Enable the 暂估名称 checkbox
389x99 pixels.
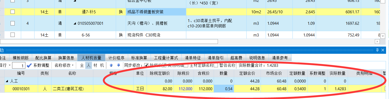[x=216, y=65]
